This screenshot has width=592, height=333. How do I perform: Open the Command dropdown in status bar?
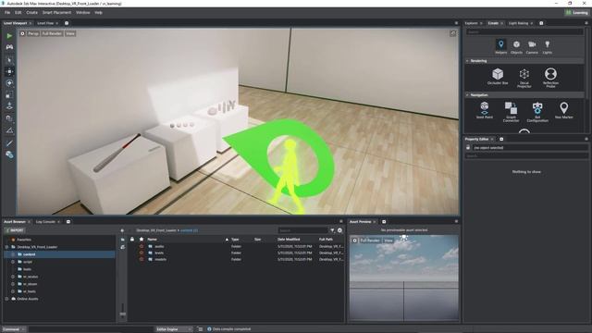pyautogui.click(x=13, y=329)
